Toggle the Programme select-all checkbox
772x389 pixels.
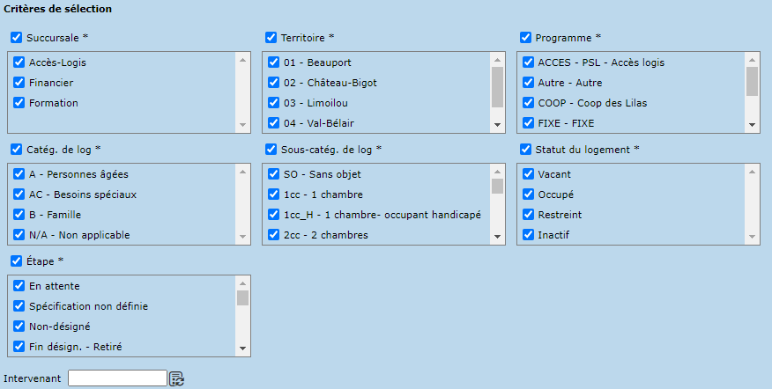click(x=526, y=38)
